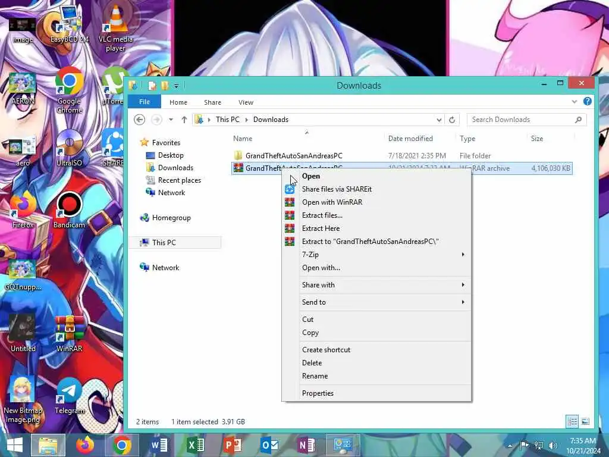Choose Extract to GrandTheftAutoSanAndreasPC folder
The image size is (609, 457).
point(376,242)
